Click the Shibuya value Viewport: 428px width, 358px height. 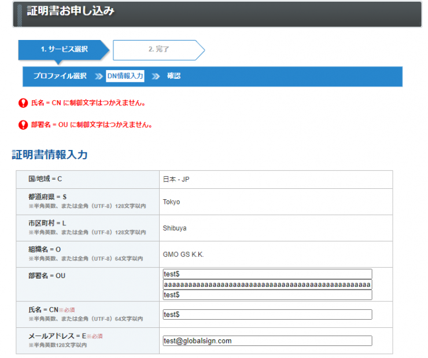point(175,228)
